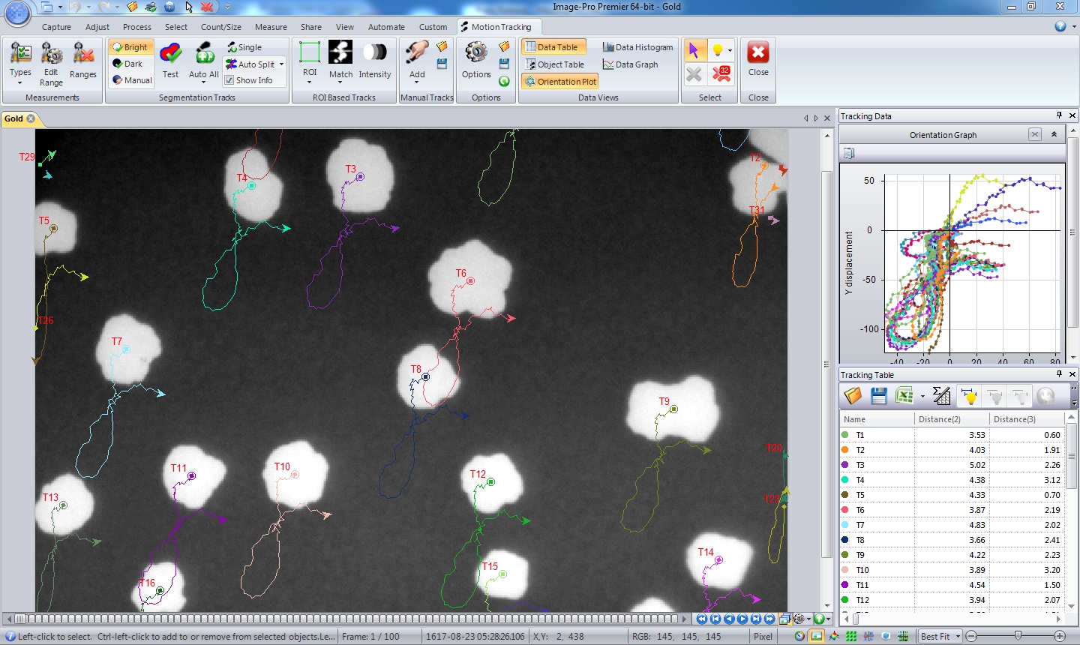Toggle the Orientation Plot view

point(559,81)
